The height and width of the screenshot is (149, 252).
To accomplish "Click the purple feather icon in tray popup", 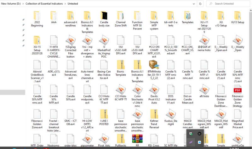I will (191, 142).
